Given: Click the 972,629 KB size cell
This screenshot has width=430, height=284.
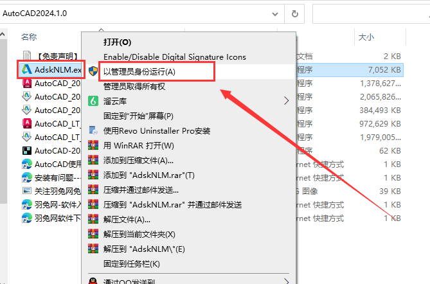Looking at the screenshot, I should pyautogui.click(x=380, y=123).
